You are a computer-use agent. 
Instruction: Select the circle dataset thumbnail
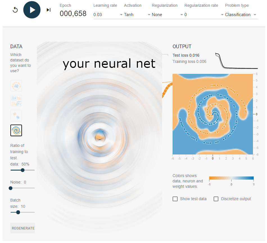(16, 86)
